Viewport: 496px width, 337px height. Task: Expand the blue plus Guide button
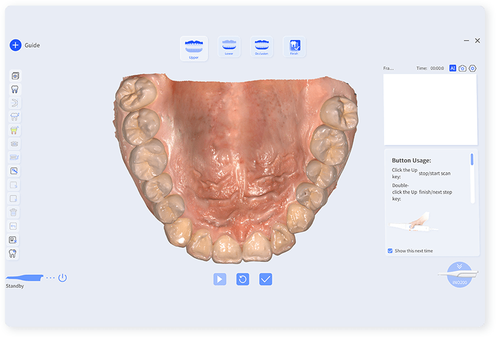click(16, 45)
